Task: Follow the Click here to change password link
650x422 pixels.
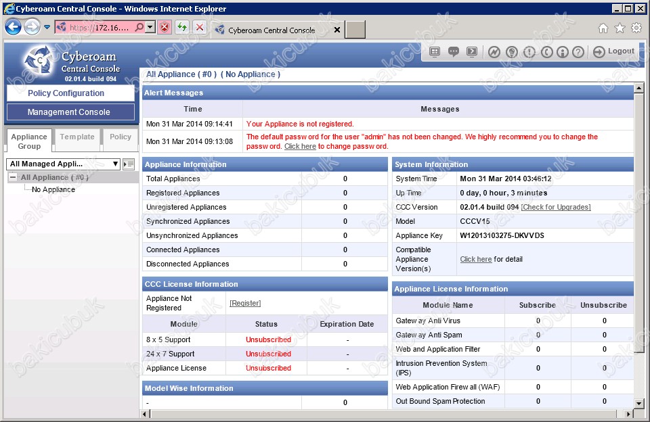Action: coord(300,146)
